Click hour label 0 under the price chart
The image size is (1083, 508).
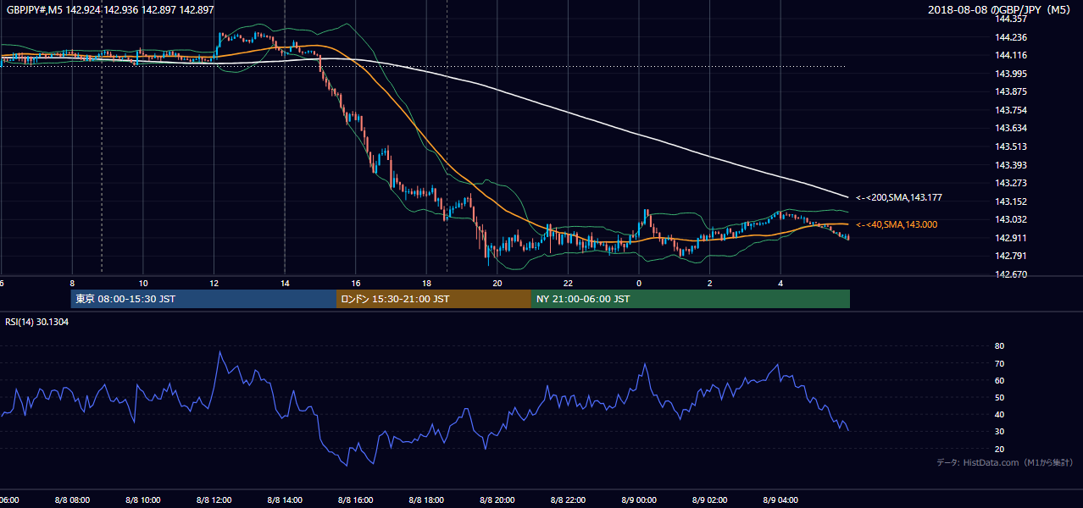coord(639,283)
